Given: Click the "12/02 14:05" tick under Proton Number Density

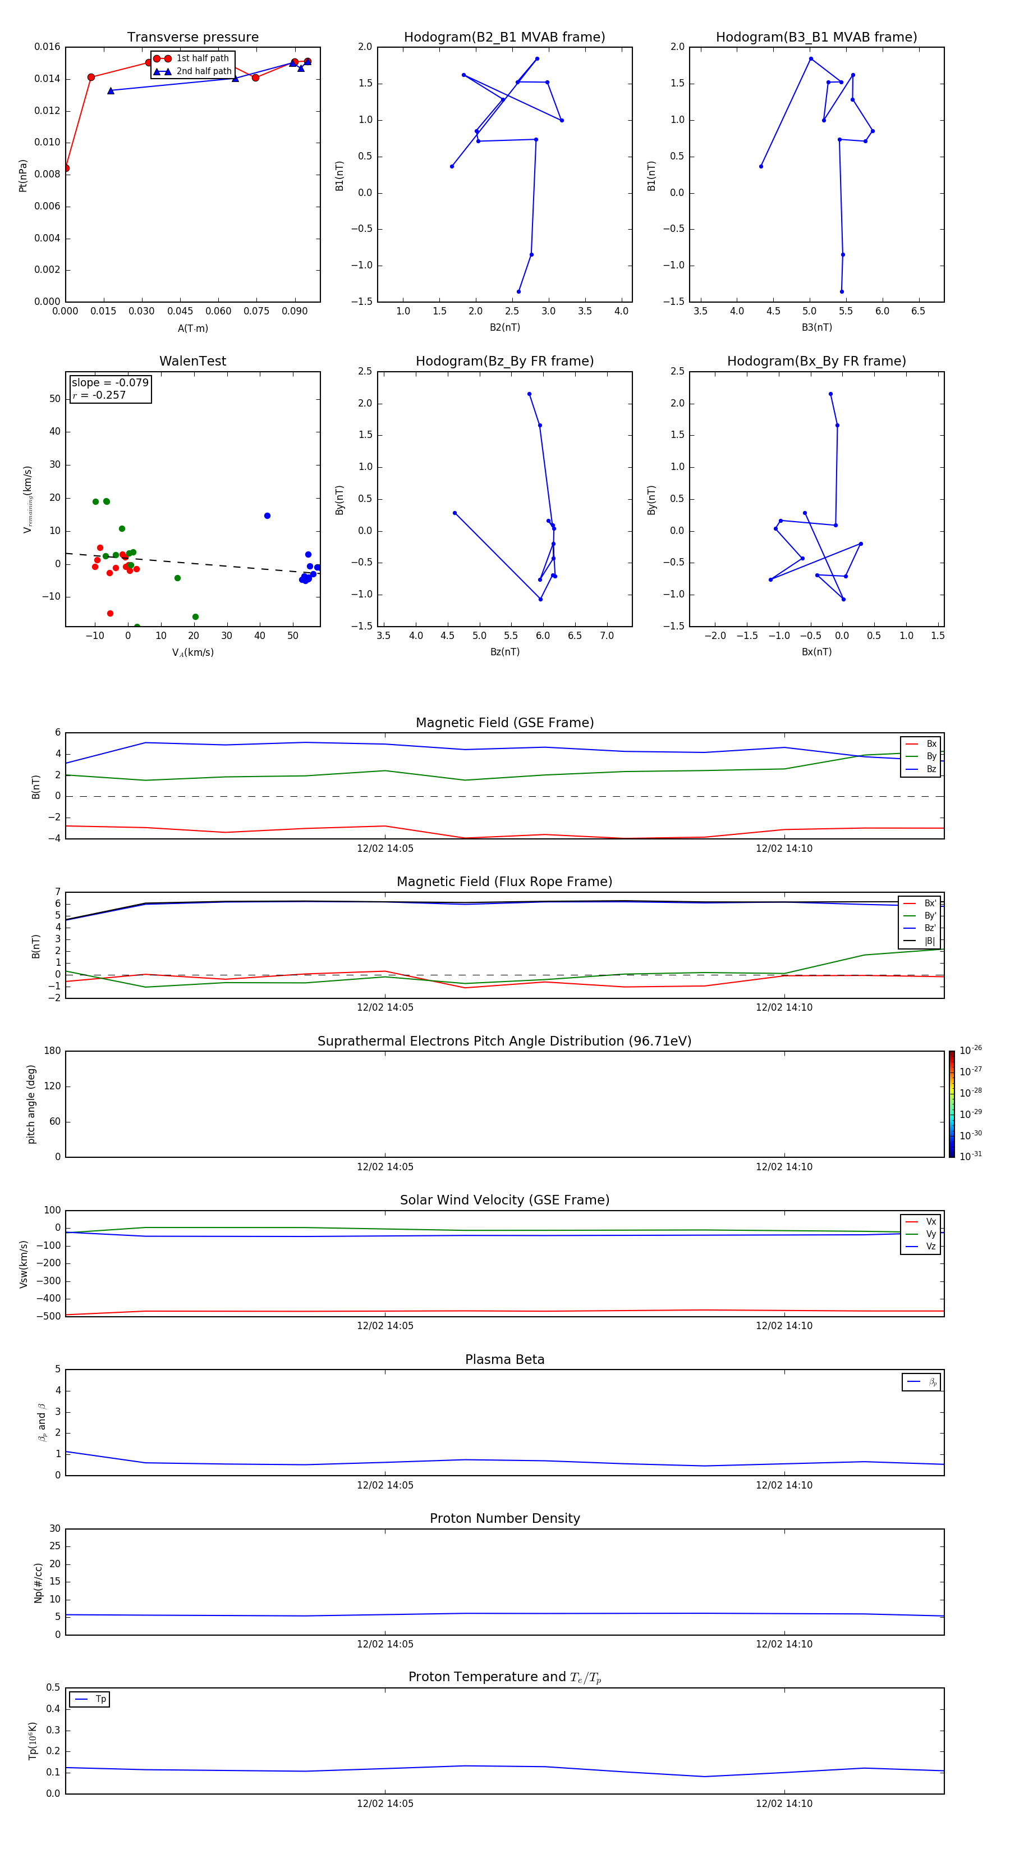Looking at the screenshot, I should point(385,1644).
